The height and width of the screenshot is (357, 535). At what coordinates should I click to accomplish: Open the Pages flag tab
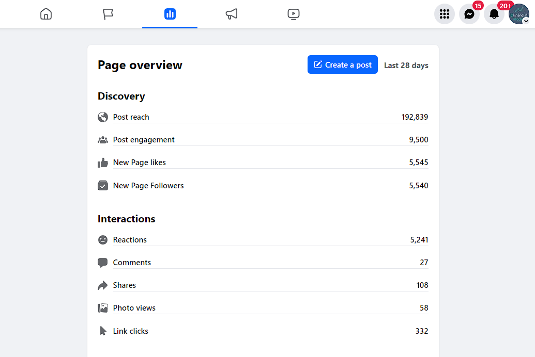point(108,14)
